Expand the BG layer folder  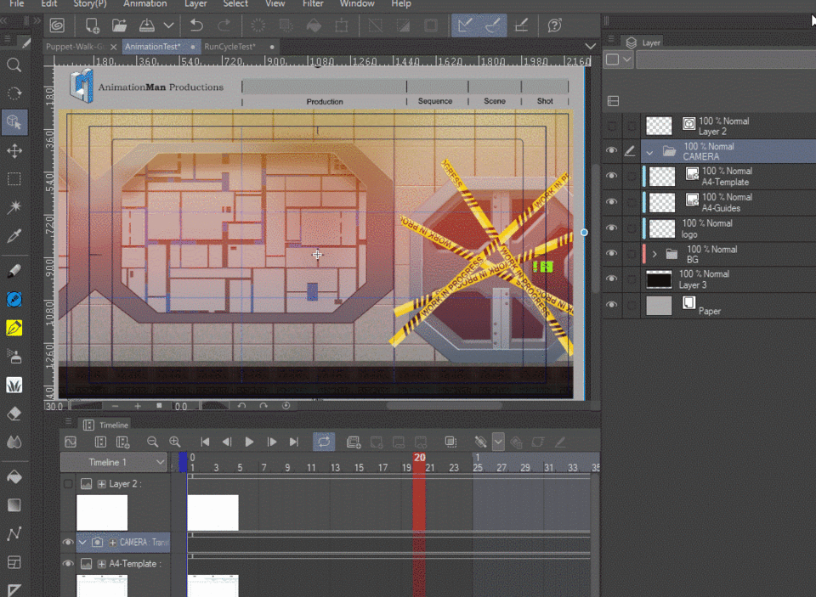click(x=654, y=254)
